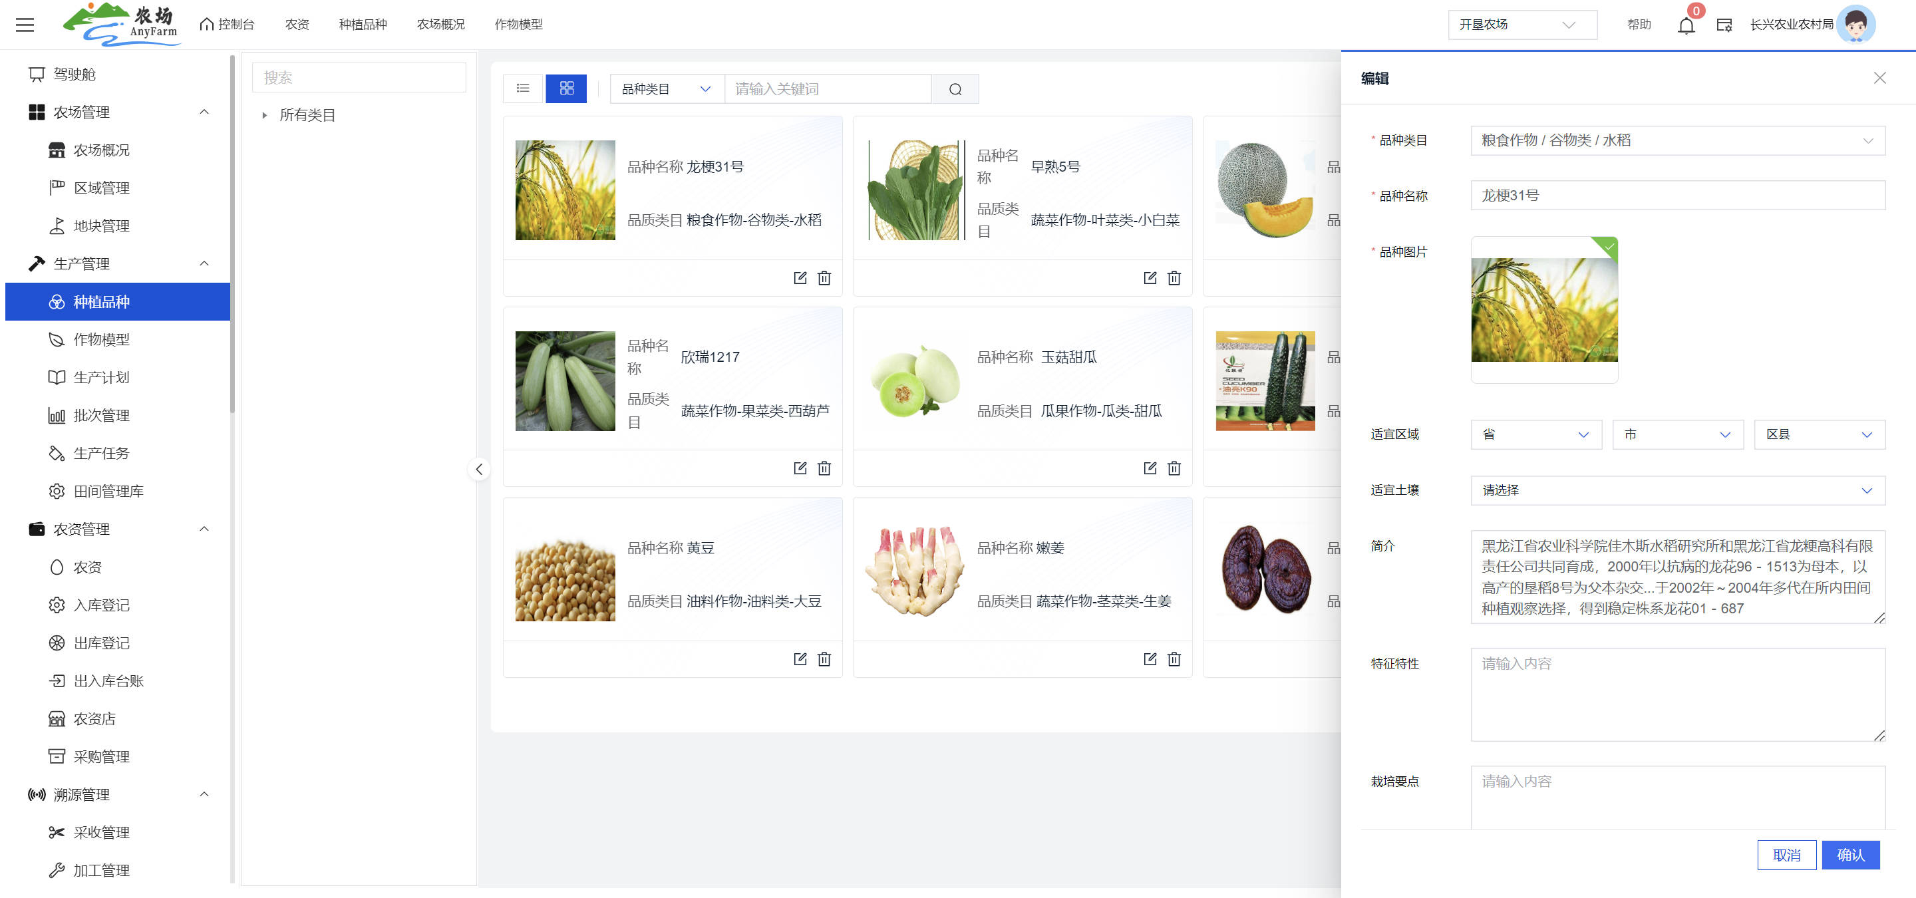This screenshot has width=1916, height=898.
Task: Expand the 所有类目 tree node
Action: click(x=265, y=115)
